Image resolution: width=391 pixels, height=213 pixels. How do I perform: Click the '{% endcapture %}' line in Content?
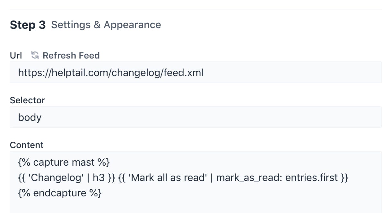[x=60, y=193]
